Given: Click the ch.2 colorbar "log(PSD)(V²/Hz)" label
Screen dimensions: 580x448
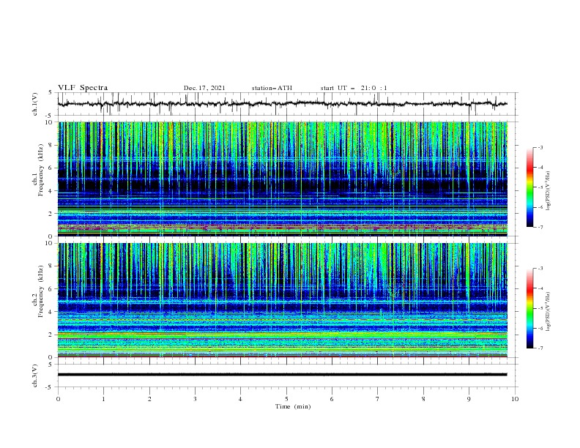Looking at the screenshot, I should point(548,311).
